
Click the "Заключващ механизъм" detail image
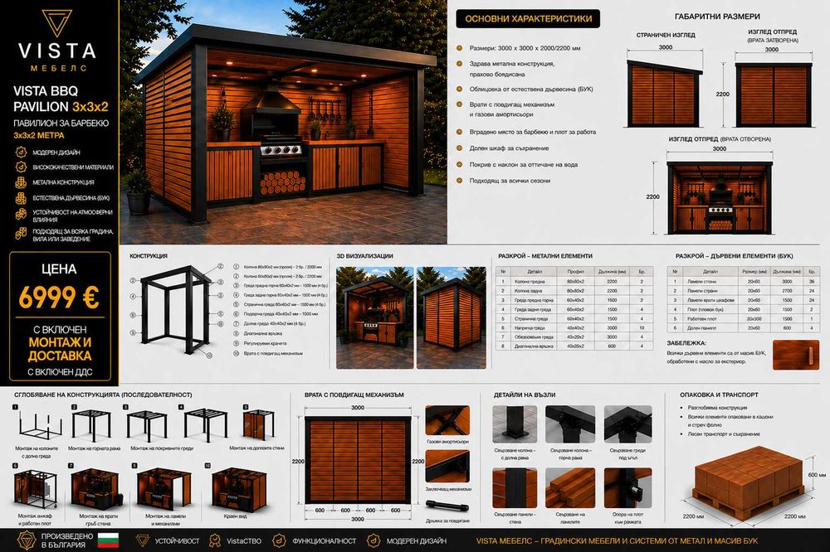point(447,467)
